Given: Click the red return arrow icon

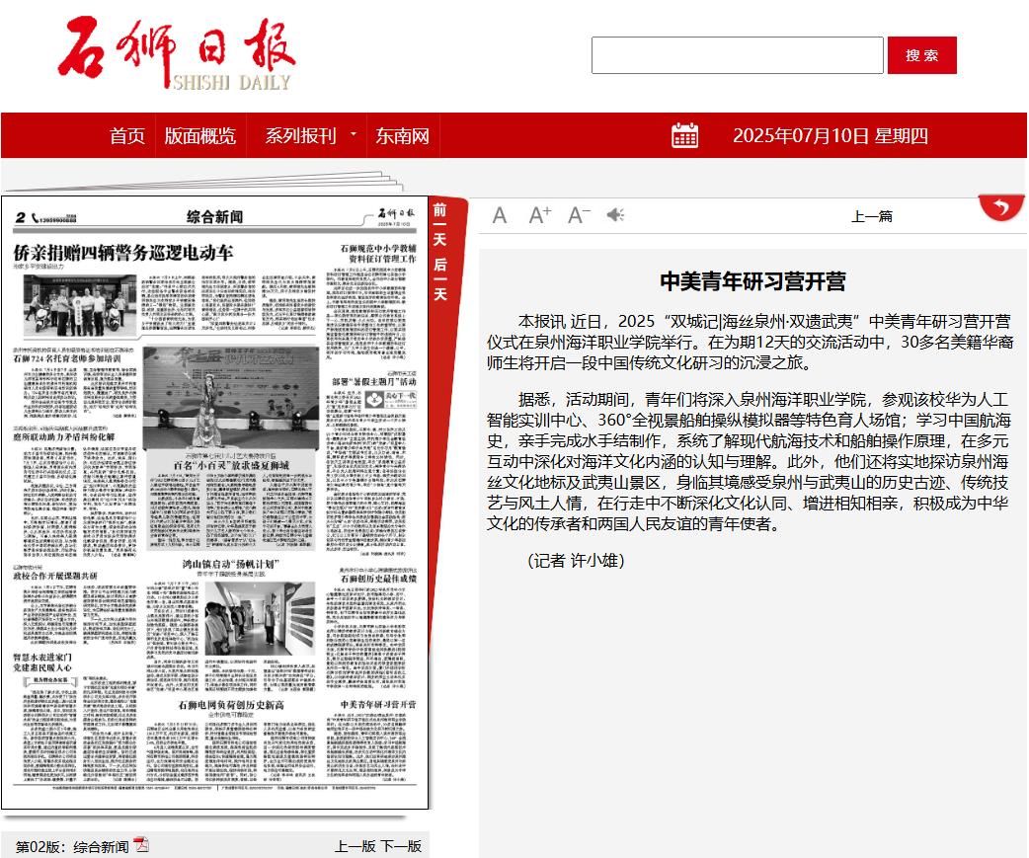Looking at the screenshot, I should (1001, 207).
